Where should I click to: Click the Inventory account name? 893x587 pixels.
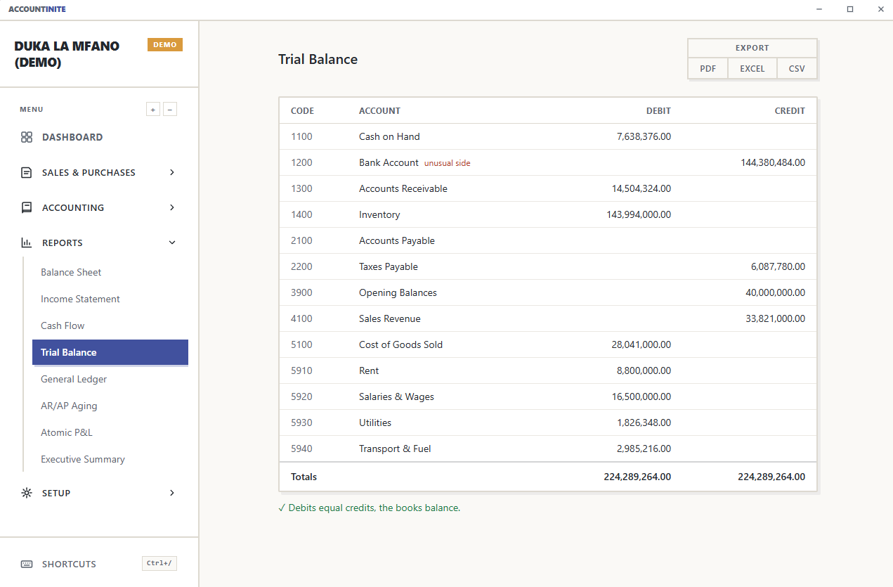[x=379, y=214]
